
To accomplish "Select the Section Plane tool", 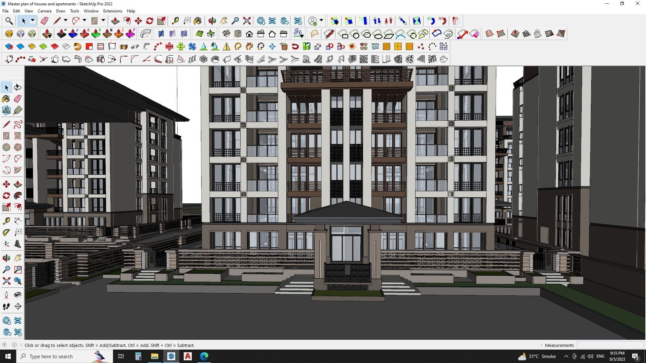I will (18, 307).
